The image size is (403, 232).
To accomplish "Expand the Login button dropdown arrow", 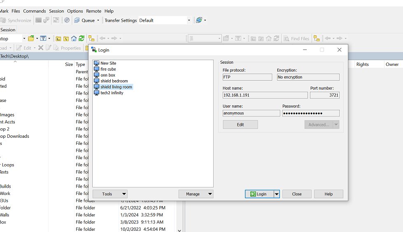I will click(277, 194).
